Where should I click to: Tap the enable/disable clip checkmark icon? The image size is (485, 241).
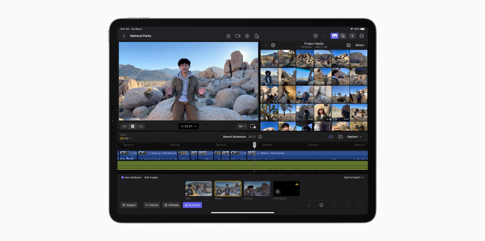coord(321,205)
